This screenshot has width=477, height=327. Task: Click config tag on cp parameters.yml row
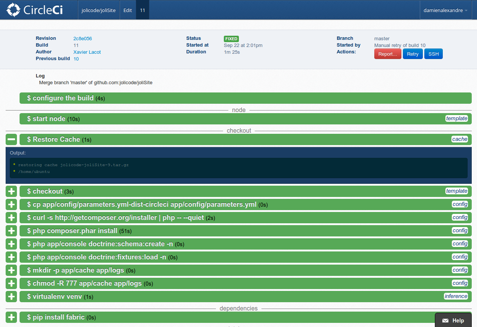(x=460, y=204)
